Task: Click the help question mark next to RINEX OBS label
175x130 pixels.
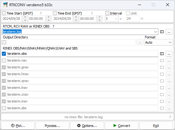Action: (x=53, y=26)
